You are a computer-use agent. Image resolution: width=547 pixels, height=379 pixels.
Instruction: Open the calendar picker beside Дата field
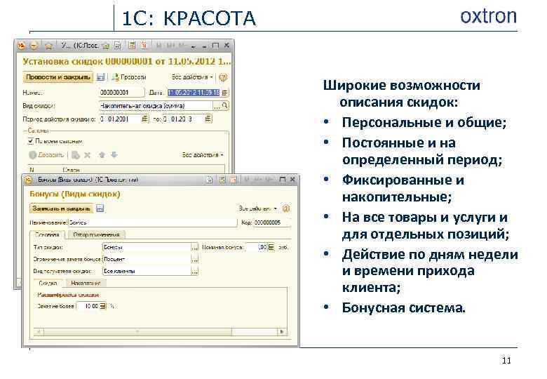[224, 93]
